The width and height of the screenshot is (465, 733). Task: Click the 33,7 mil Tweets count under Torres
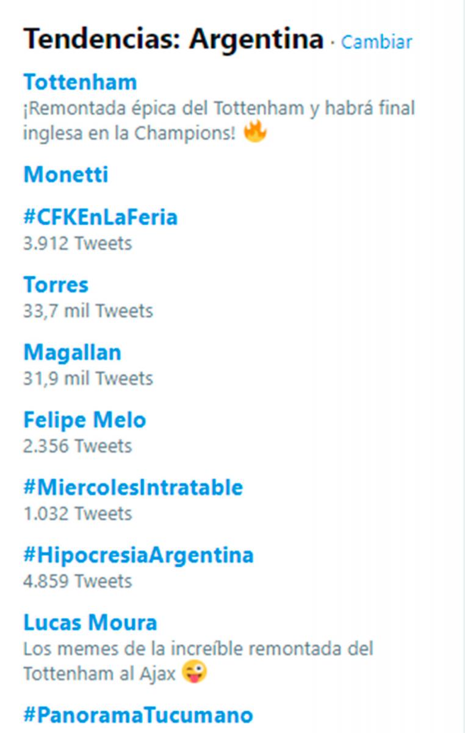(x=88, y=311)
